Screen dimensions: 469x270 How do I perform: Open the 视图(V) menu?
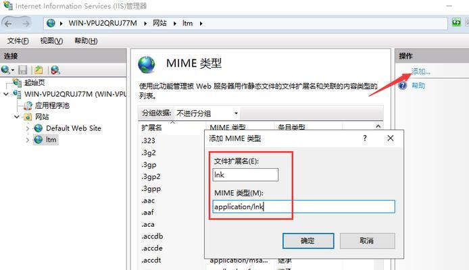(x=51, y=41)
